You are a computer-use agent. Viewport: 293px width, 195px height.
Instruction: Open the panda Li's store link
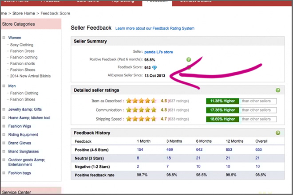(158, 52)
